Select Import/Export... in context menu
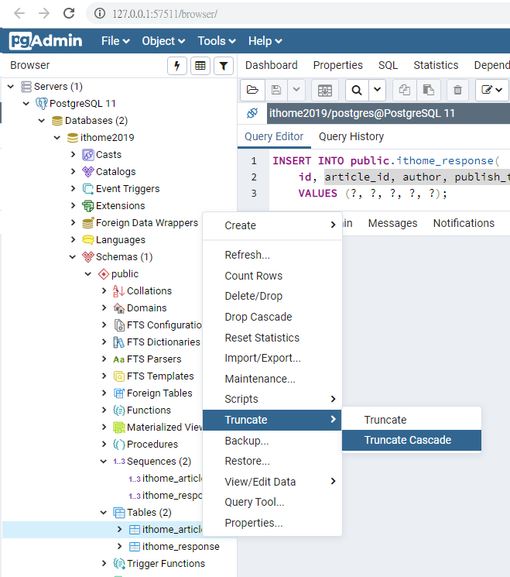 272,358
